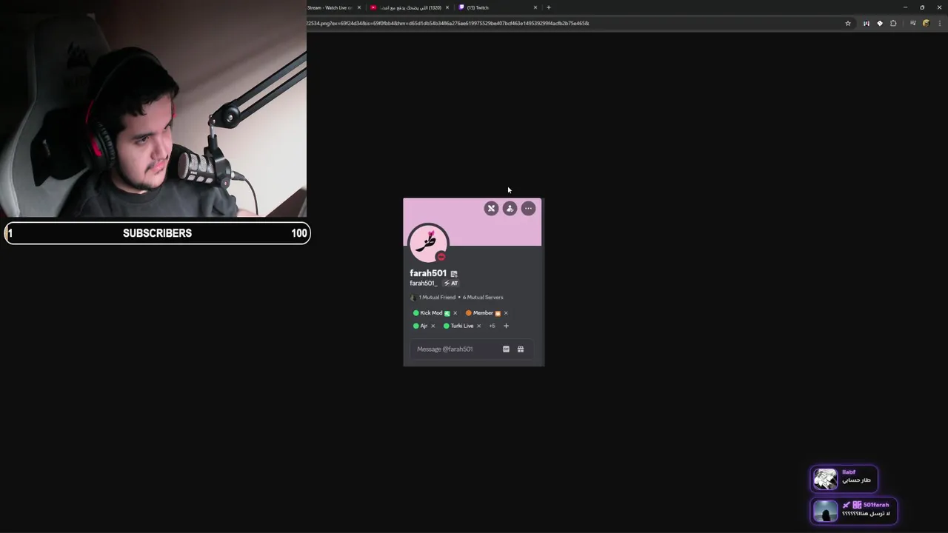Open the 1 Mutual Friend link
Viewport: 948px width, 533px height.
point(437,298)
